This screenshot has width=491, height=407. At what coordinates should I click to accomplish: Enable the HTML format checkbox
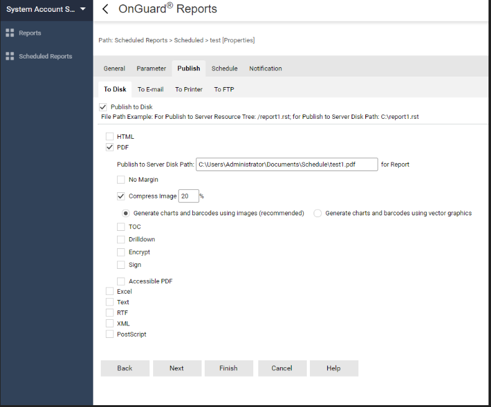110,136
